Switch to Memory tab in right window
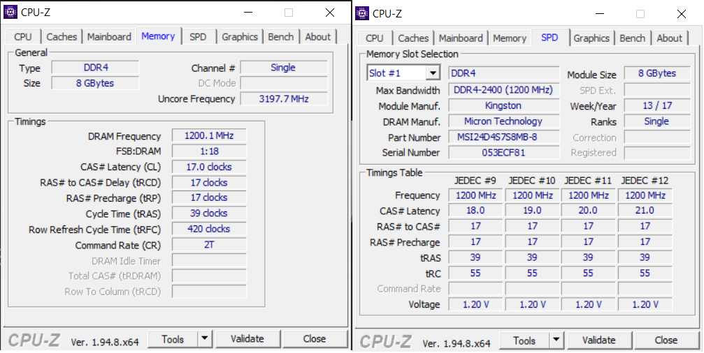 [x=510, y=38]
